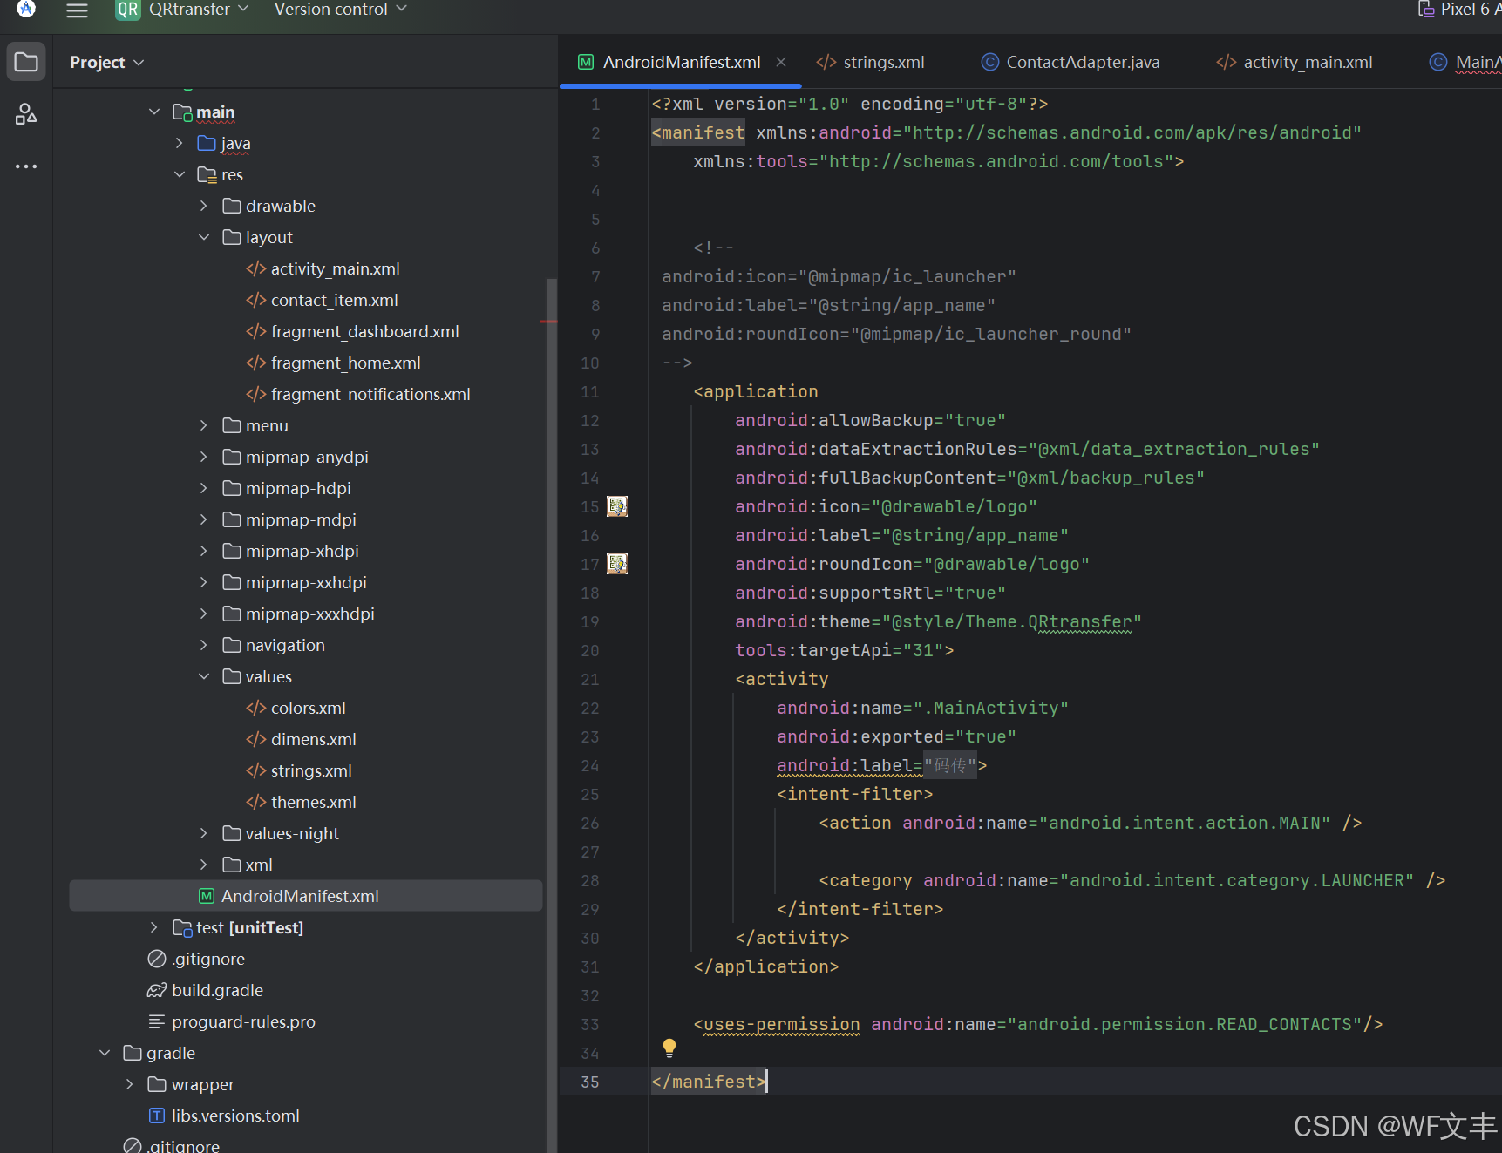Select build.gradle in the project tree
The width and height of the screenshot is (1502, 1153).
click(x=217, y=990)
